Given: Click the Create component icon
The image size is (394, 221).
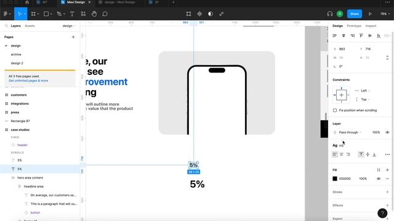Looking at the screenshot, I should [199, 14].
